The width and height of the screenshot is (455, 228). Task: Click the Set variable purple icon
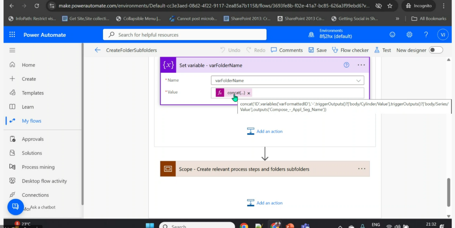168,65
